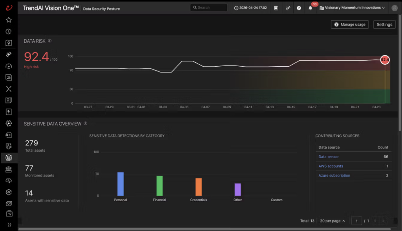Click the Manage usage button
This screenshot has height=231, width=402.
click(x=350, y=25)
